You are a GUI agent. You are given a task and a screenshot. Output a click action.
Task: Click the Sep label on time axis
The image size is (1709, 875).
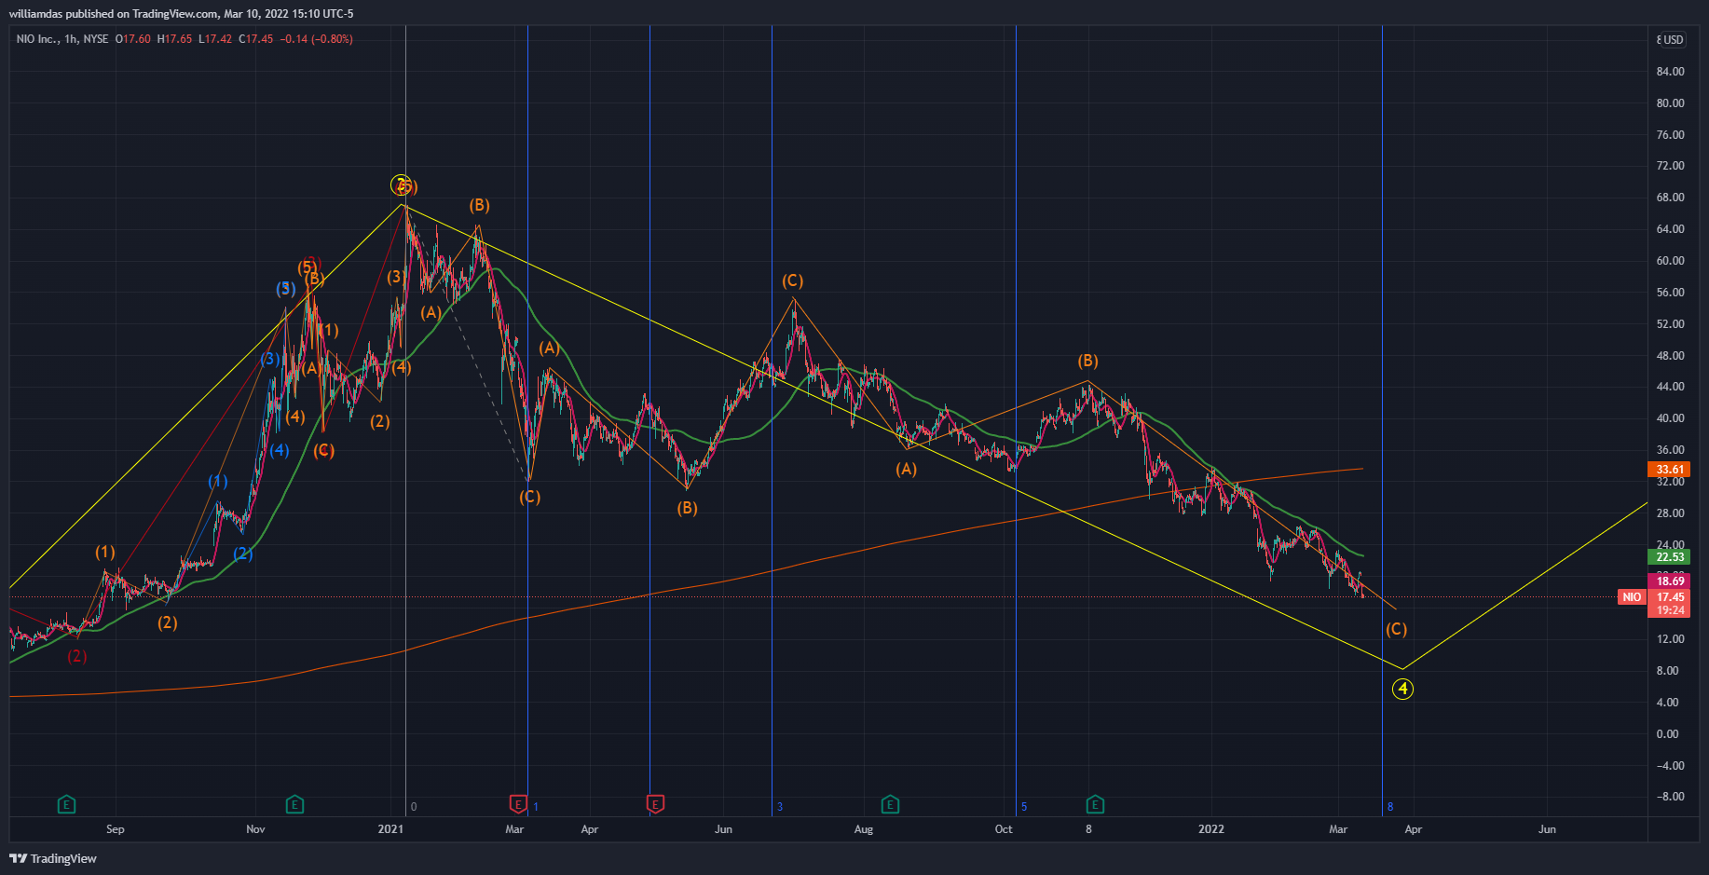point(116,828)
